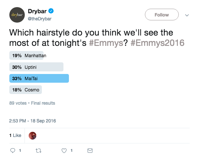Select the Manhattan poll result bar
This screenshot has height=157, width=200.
click(x=28, y=56)
